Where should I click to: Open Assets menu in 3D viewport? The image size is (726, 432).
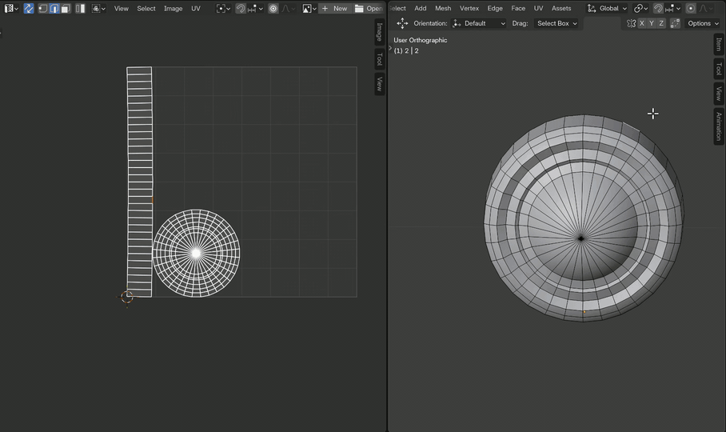click(x=561, y=8)
